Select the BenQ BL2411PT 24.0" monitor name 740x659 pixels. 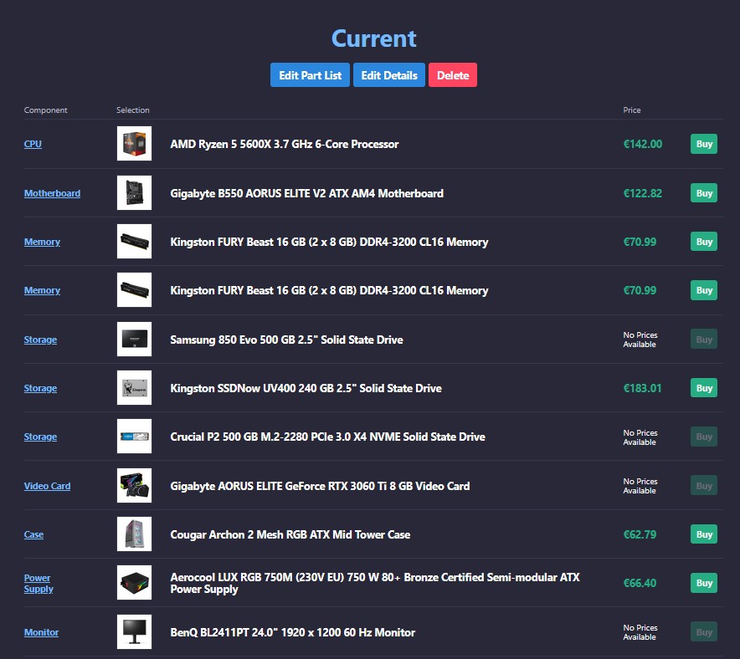coord(293,632)
